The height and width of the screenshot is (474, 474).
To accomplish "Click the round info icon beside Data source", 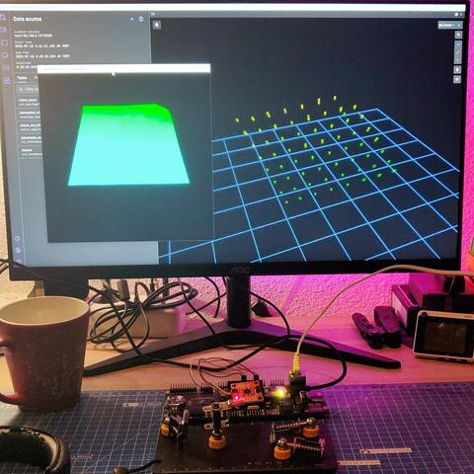I will [141, 19].
